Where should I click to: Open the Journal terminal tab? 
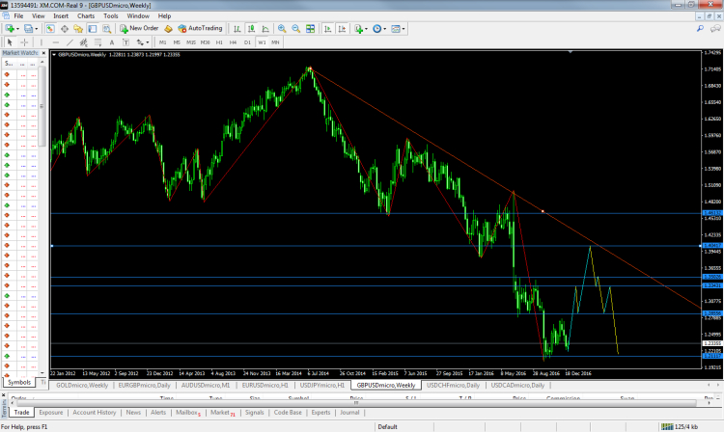(x=349, y=412)
